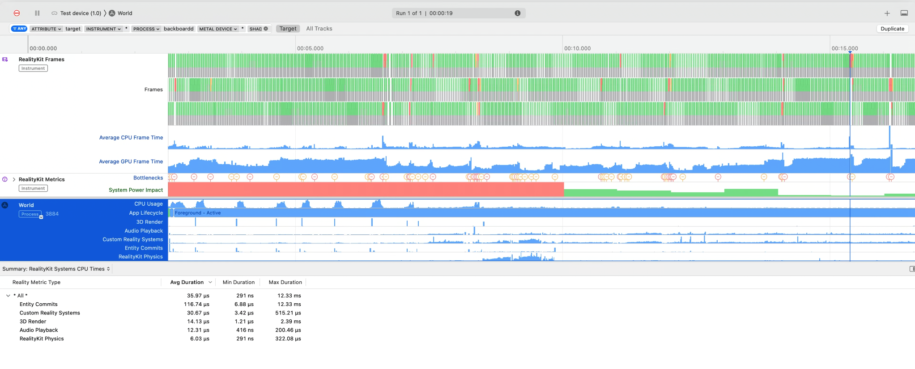Click the World process icon in track list
Viewport: 915px width, 369px height.
click(5, 205)
